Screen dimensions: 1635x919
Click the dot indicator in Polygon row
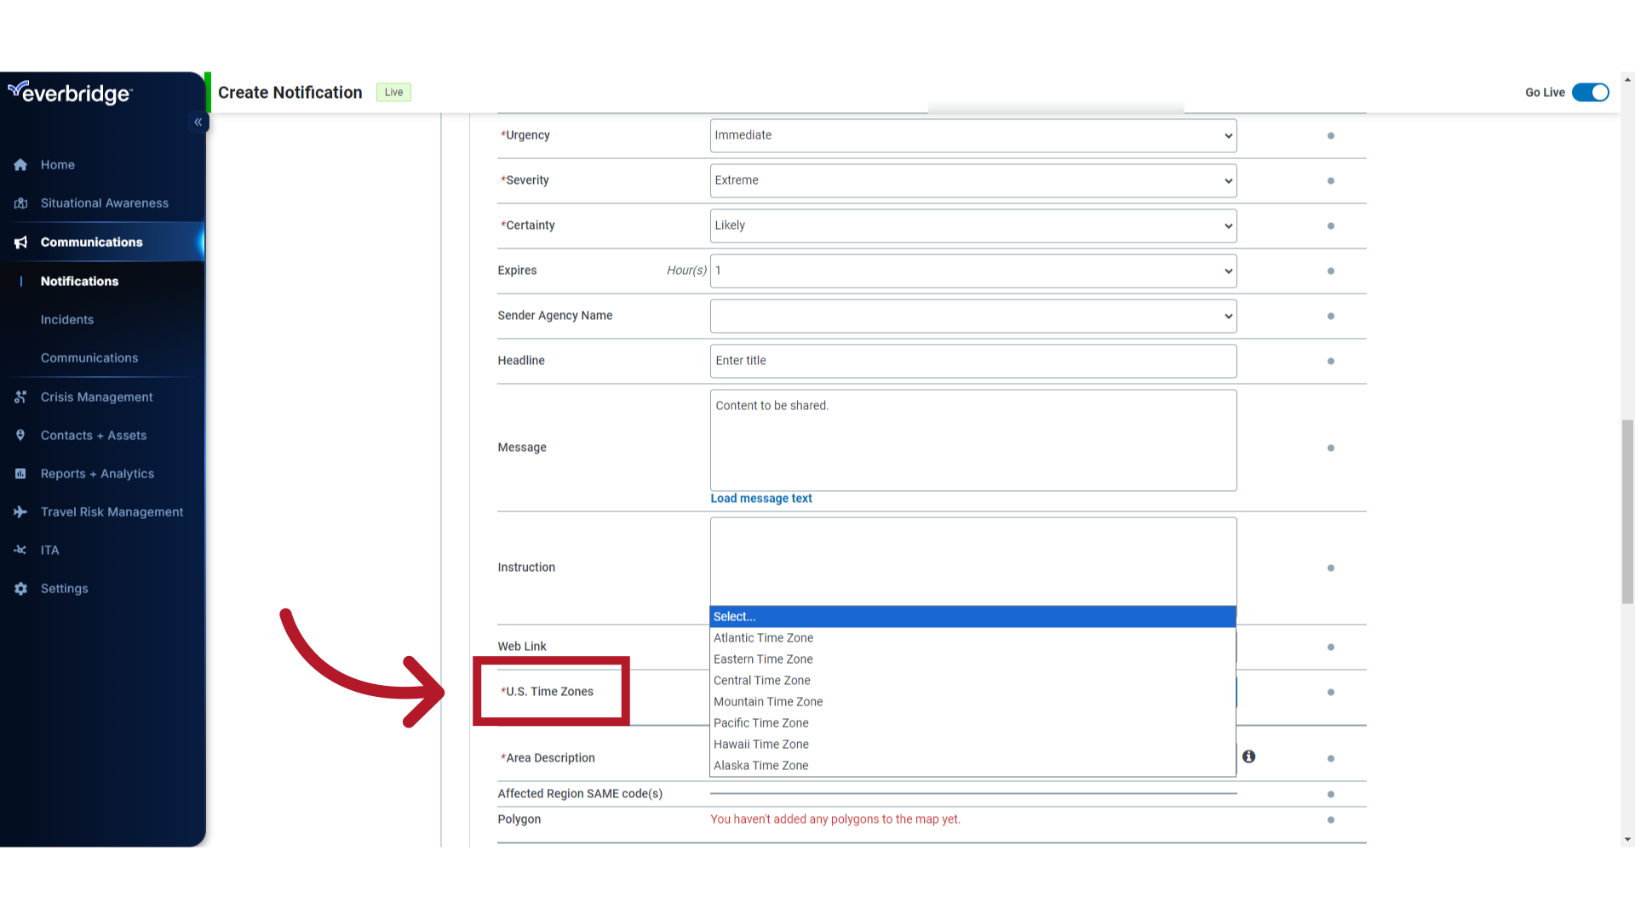[1330, 820]
